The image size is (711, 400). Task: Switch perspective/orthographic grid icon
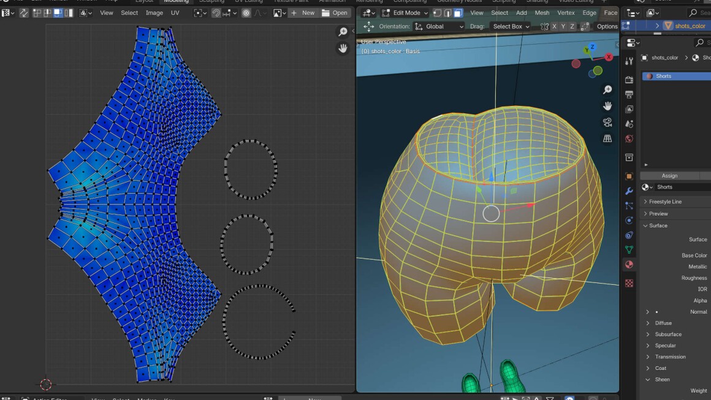coord(607,138)
